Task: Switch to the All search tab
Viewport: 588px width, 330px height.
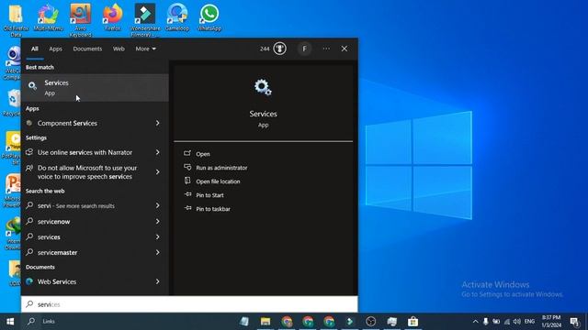Action: (x=35, y=49)
